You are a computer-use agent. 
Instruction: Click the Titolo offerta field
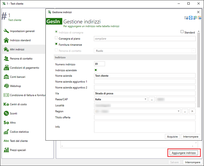pos(145,117)
